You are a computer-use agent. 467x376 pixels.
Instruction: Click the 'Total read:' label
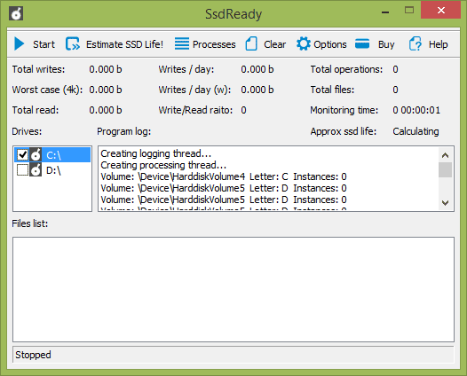coord(36,110)
